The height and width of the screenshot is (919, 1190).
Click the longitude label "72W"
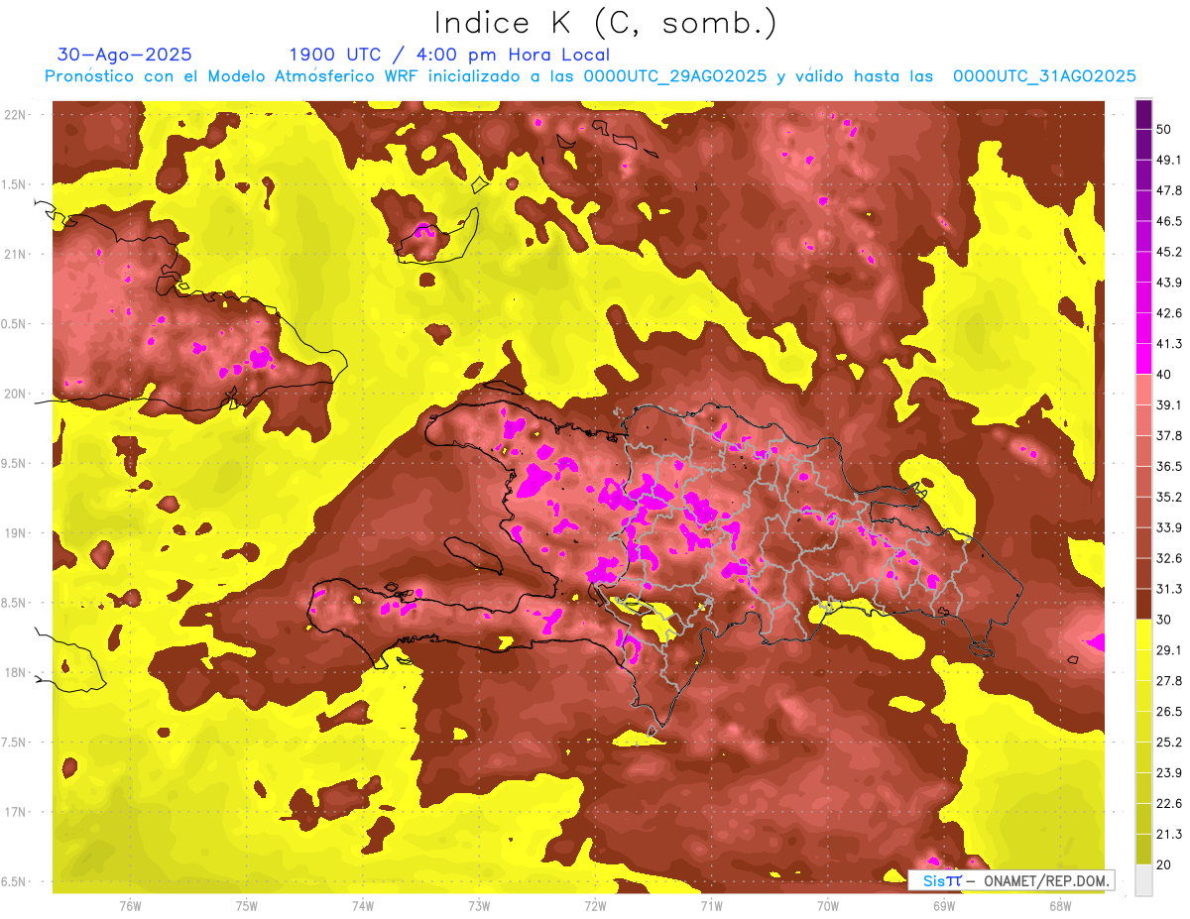pyautogui.click(x=595, y=906)
